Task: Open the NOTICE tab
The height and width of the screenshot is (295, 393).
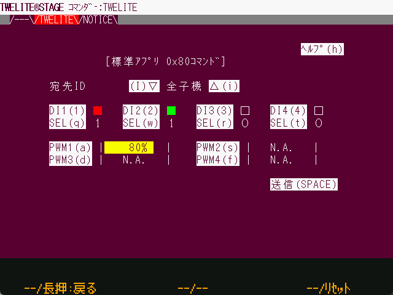Action: pos(99,20)
